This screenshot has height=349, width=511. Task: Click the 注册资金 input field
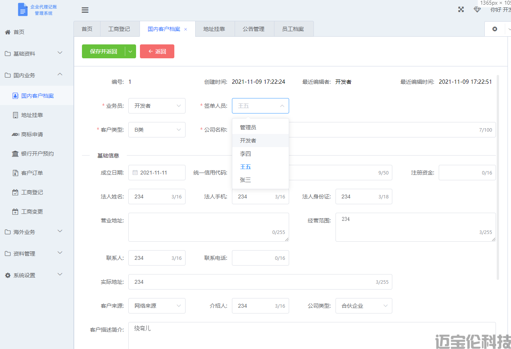467,173
